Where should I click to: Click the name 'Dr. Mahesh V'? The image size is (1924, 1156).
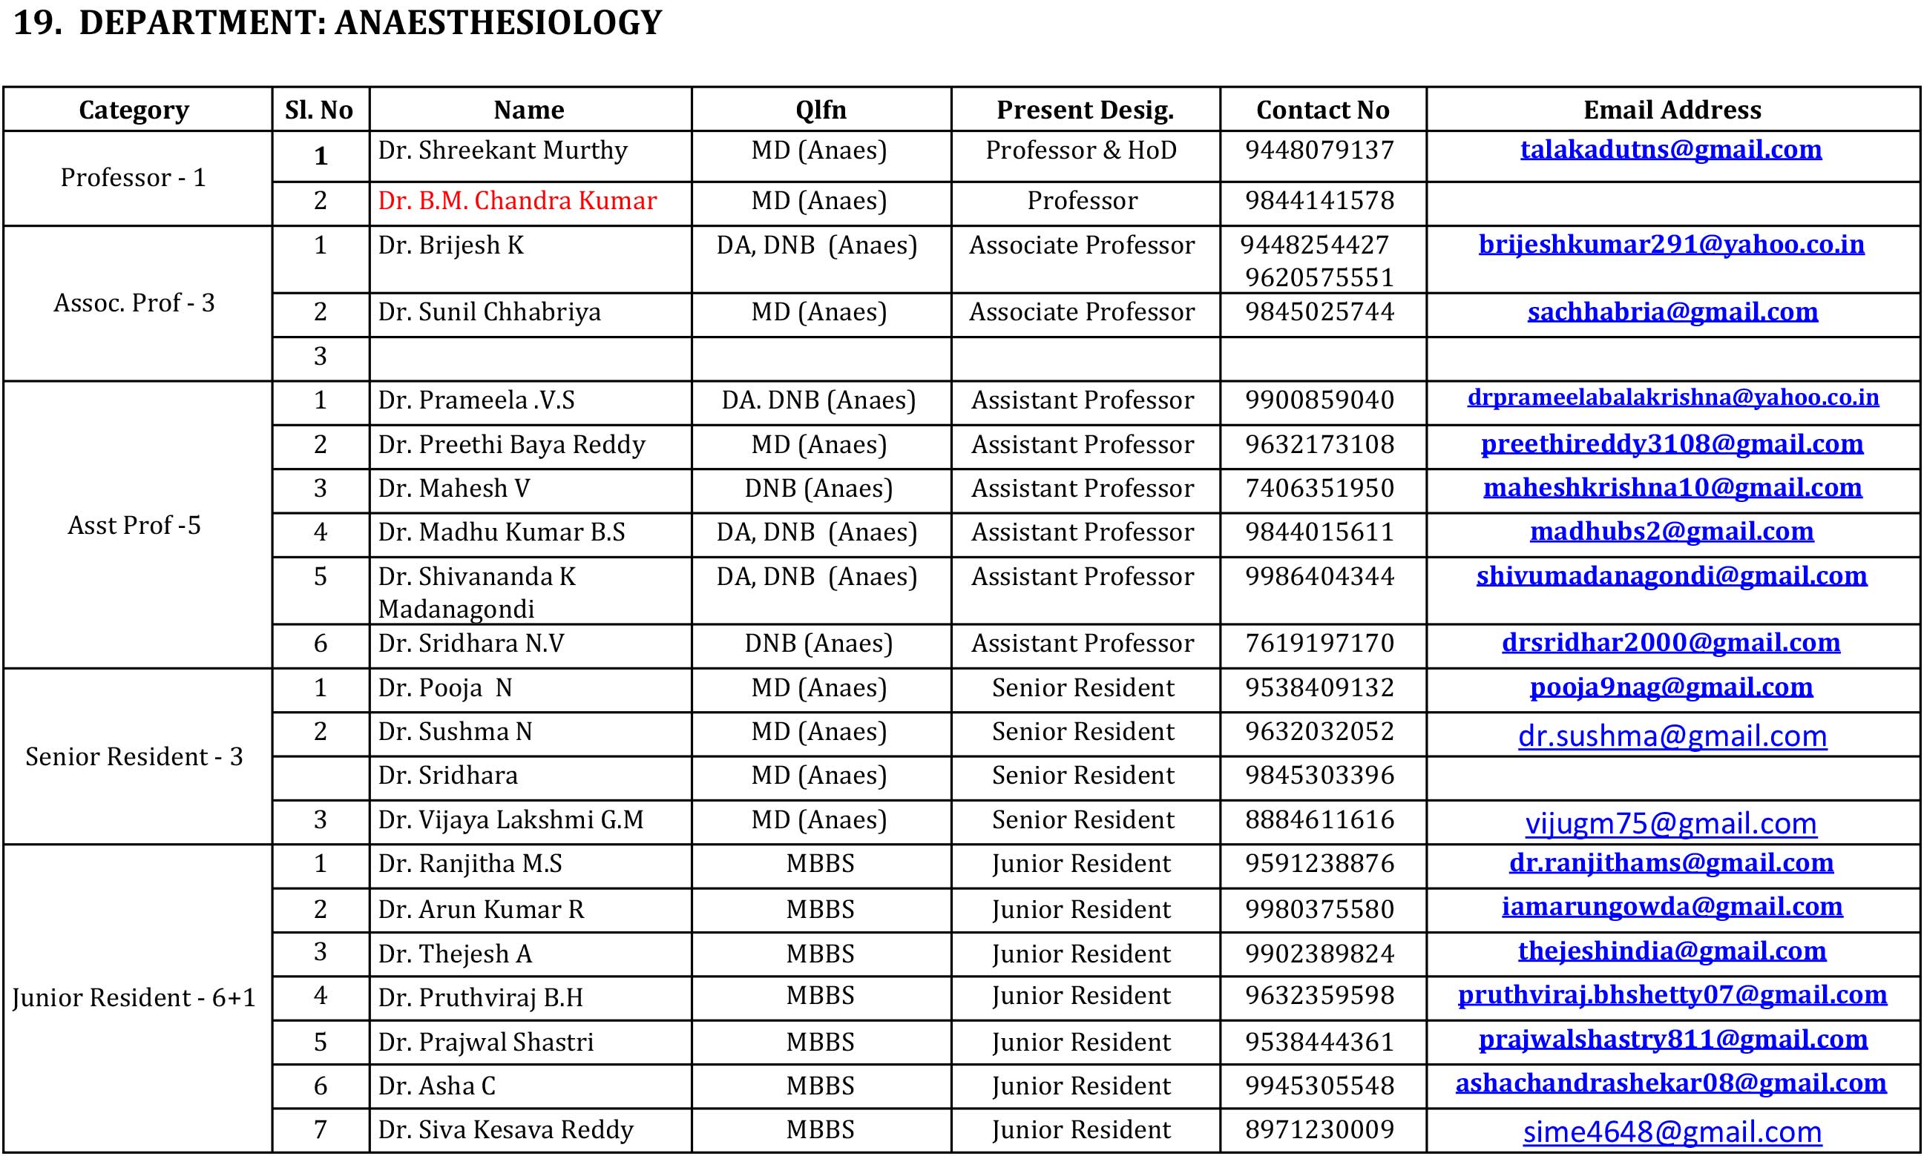pyautogui.click(x=453, y=489)
